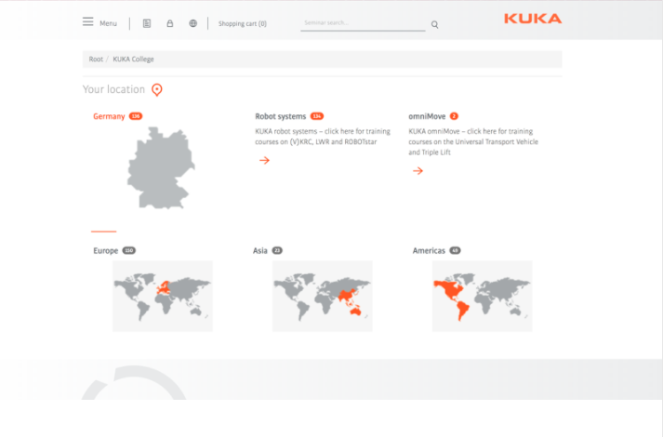
Task: Click the arrow under omniMove
Action: (418, 171)
